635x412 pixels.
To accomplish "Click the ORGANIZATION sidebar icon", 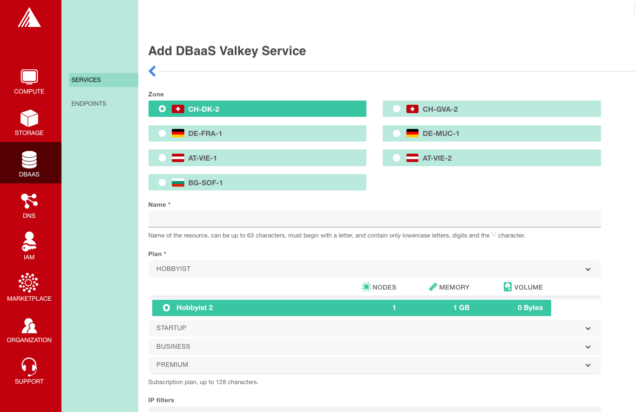I will (x=29, y=329).
